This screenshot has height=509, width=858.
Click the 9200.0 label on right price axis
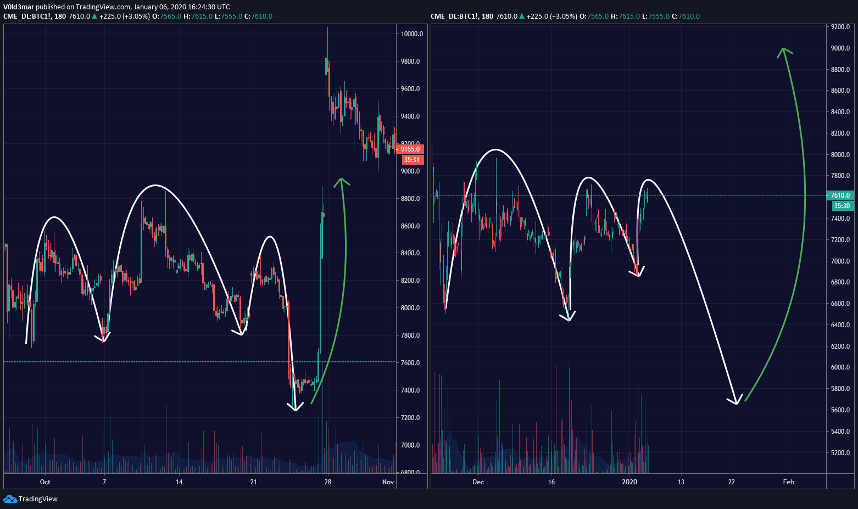click(x=840, y=27)
